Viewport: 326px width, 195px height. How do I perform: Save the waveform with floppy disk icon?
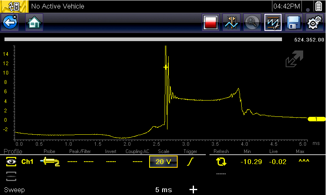click(x=293, y=22)
